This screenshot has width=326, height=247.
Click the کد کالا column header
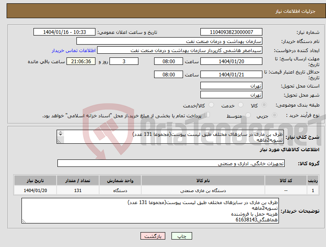click(x=286, y=180)
